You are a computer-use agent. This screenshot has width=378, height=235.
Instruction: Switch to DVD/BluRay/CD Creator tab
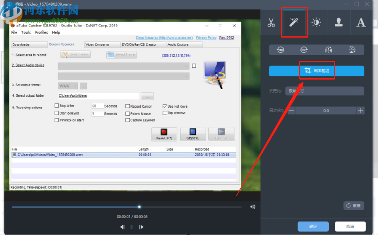pyautogui.click(x=143, y=44)
